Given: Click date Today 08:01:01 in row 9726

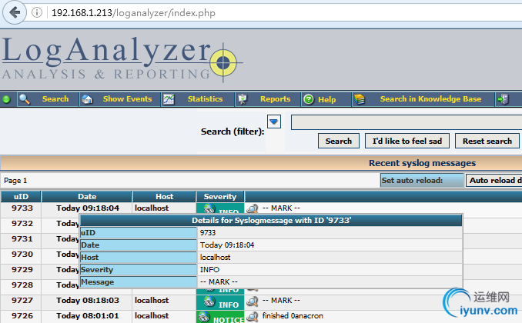Looking at the screenshot, I should [x=88, y=315].
